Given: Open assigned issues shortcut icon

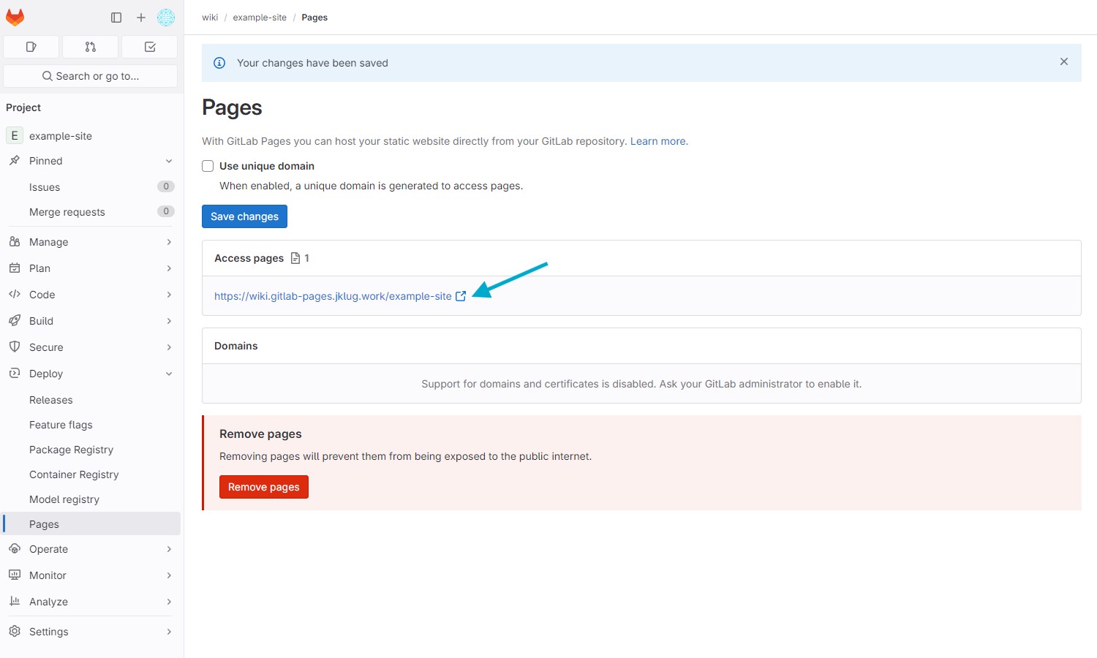Looking at the screenshot, I should pos(31,47).
